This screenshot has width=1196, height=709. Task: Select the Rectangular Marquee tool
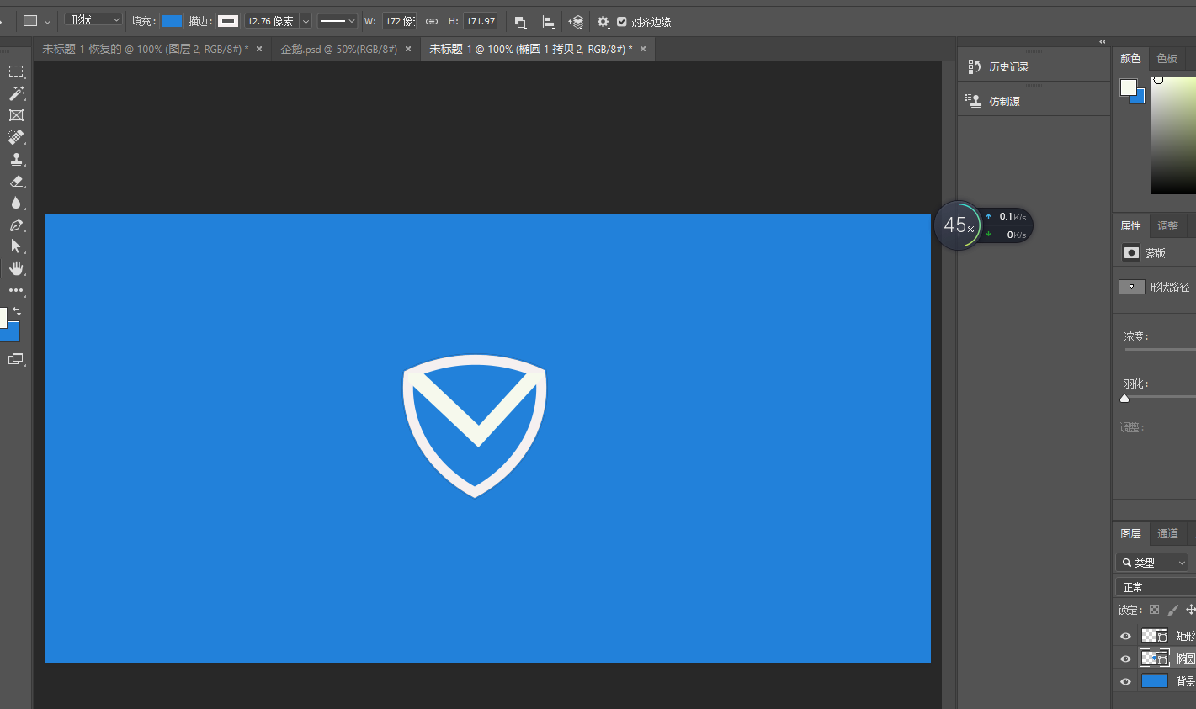pyautogui.click(x=16, y=71)
